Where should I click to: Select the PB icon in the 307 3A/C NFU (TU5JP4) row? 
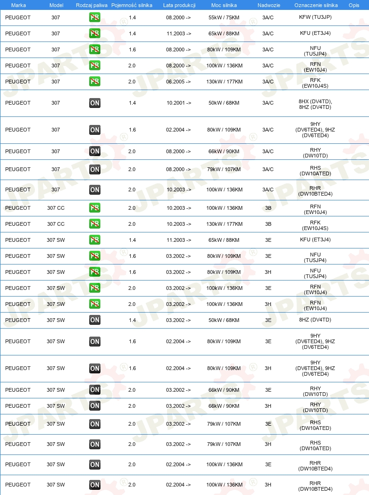[95, 49]
